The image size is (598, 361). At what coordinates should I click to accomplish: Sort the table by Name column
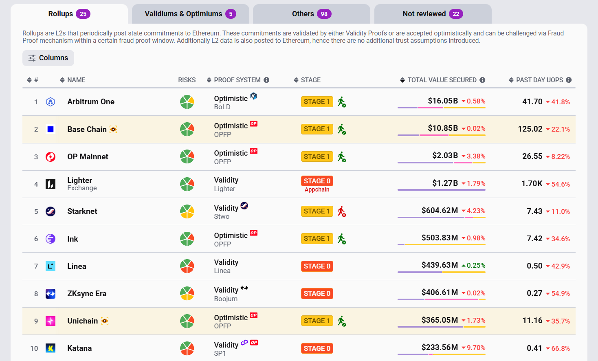[73, 80]
